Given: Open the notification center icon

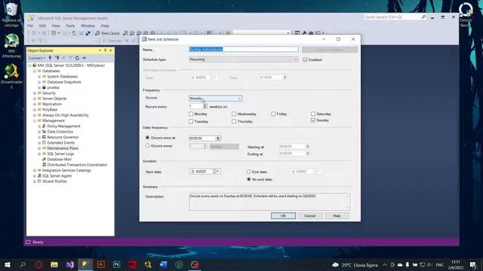Looking at the screenshot, I should 473,265.
